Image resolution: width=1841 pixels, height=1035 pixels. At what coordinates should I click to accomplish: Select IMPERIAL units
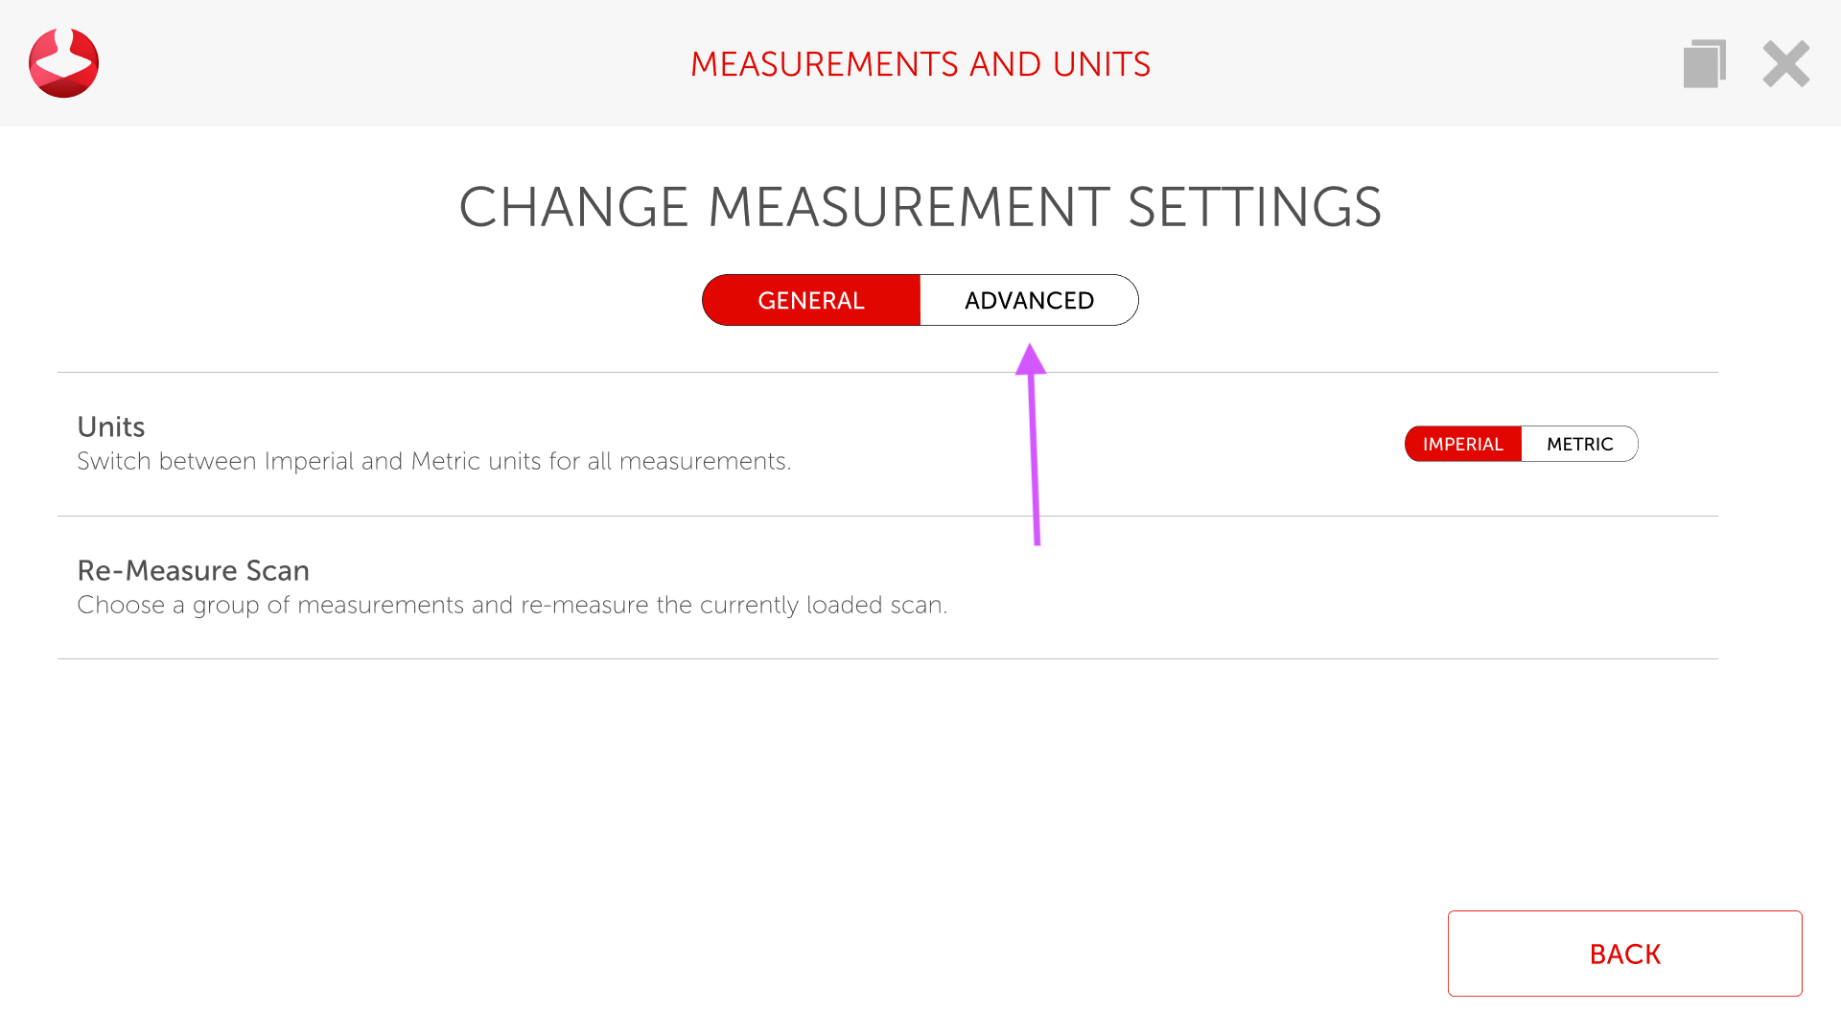click(1462, 444)
